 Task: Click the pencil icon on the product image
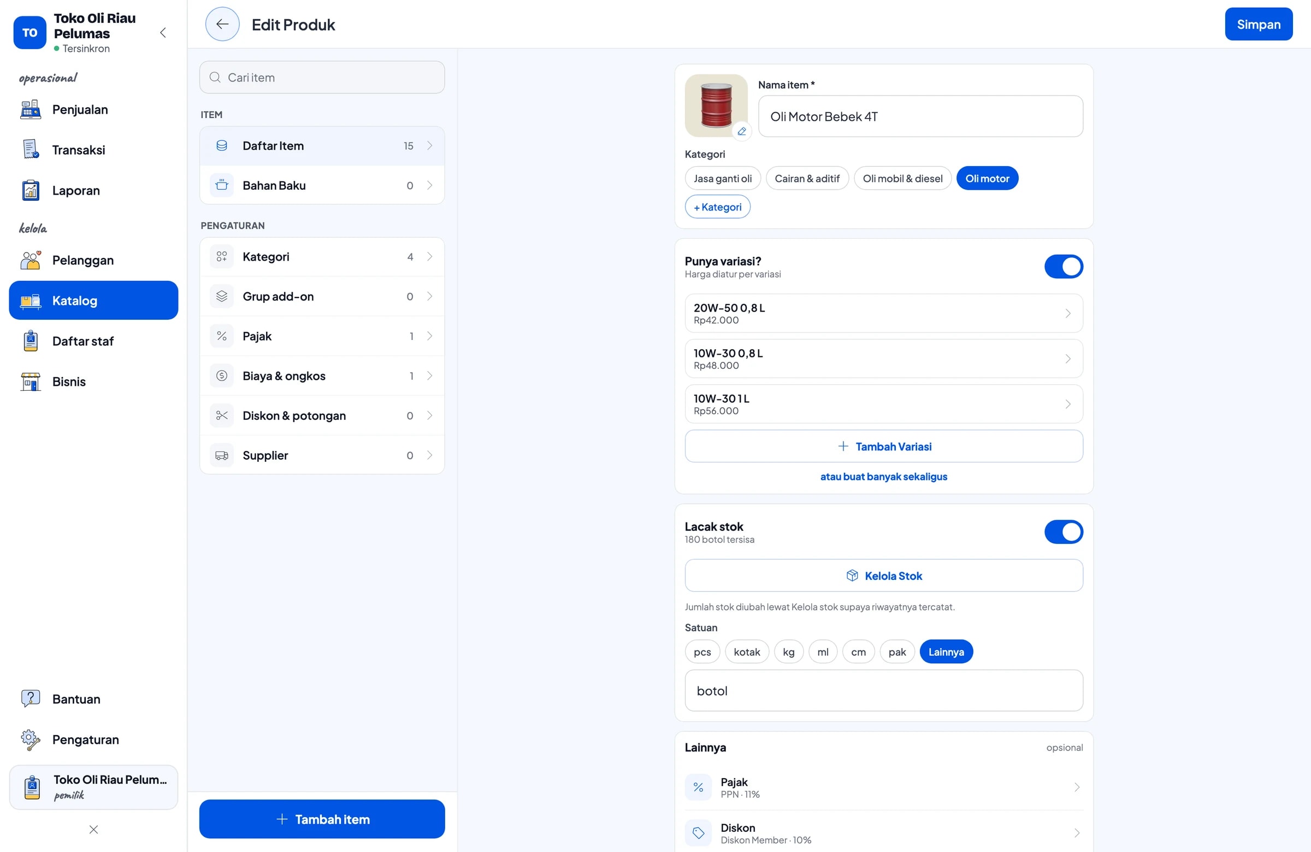741,131
